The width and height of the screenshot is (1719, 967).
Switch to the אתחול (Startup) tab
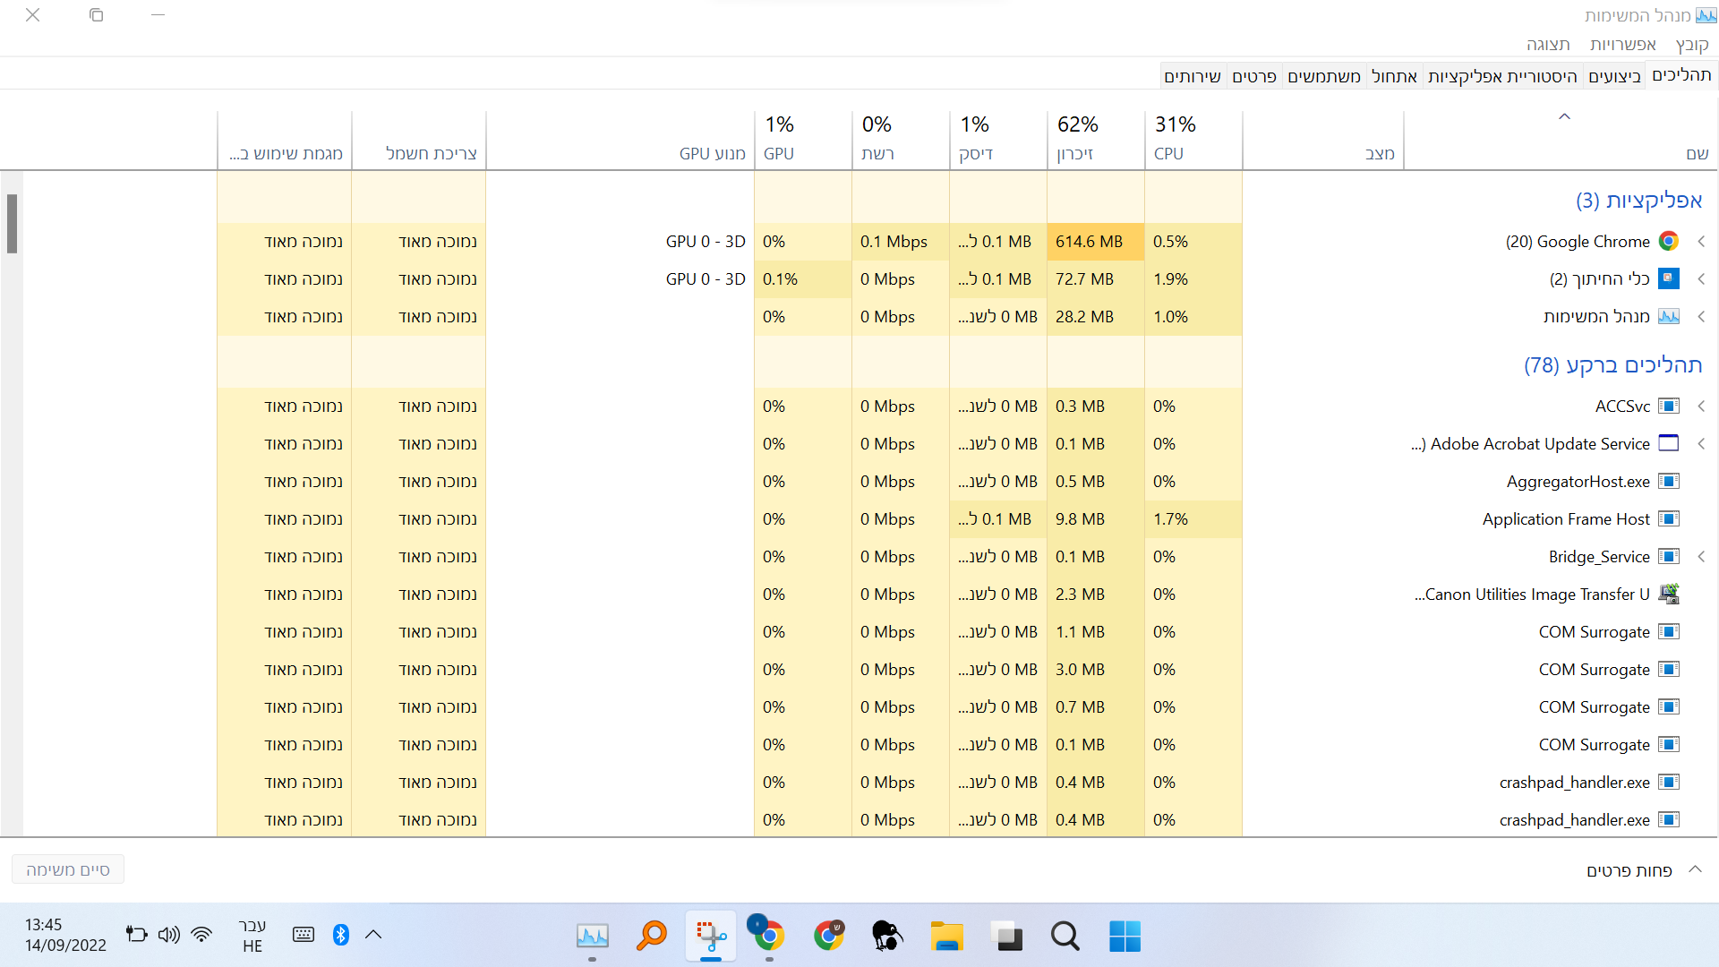(1394, 77)
